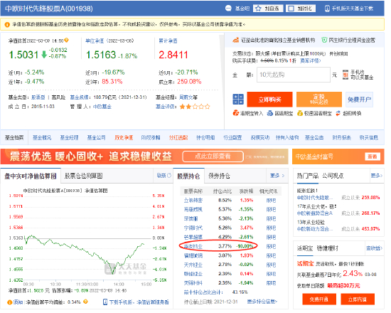Select the 股票持仓 tab
391x313 pixels.
[188, 176]
